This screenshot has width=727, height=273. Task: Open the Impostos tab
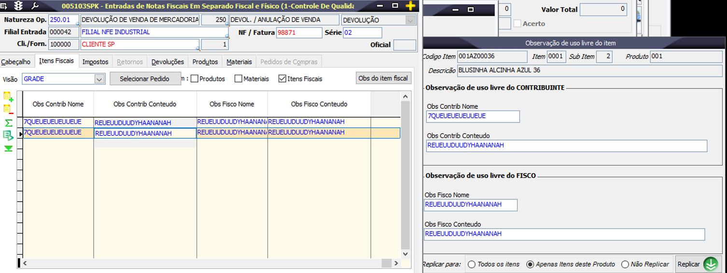tap(95, 62)
